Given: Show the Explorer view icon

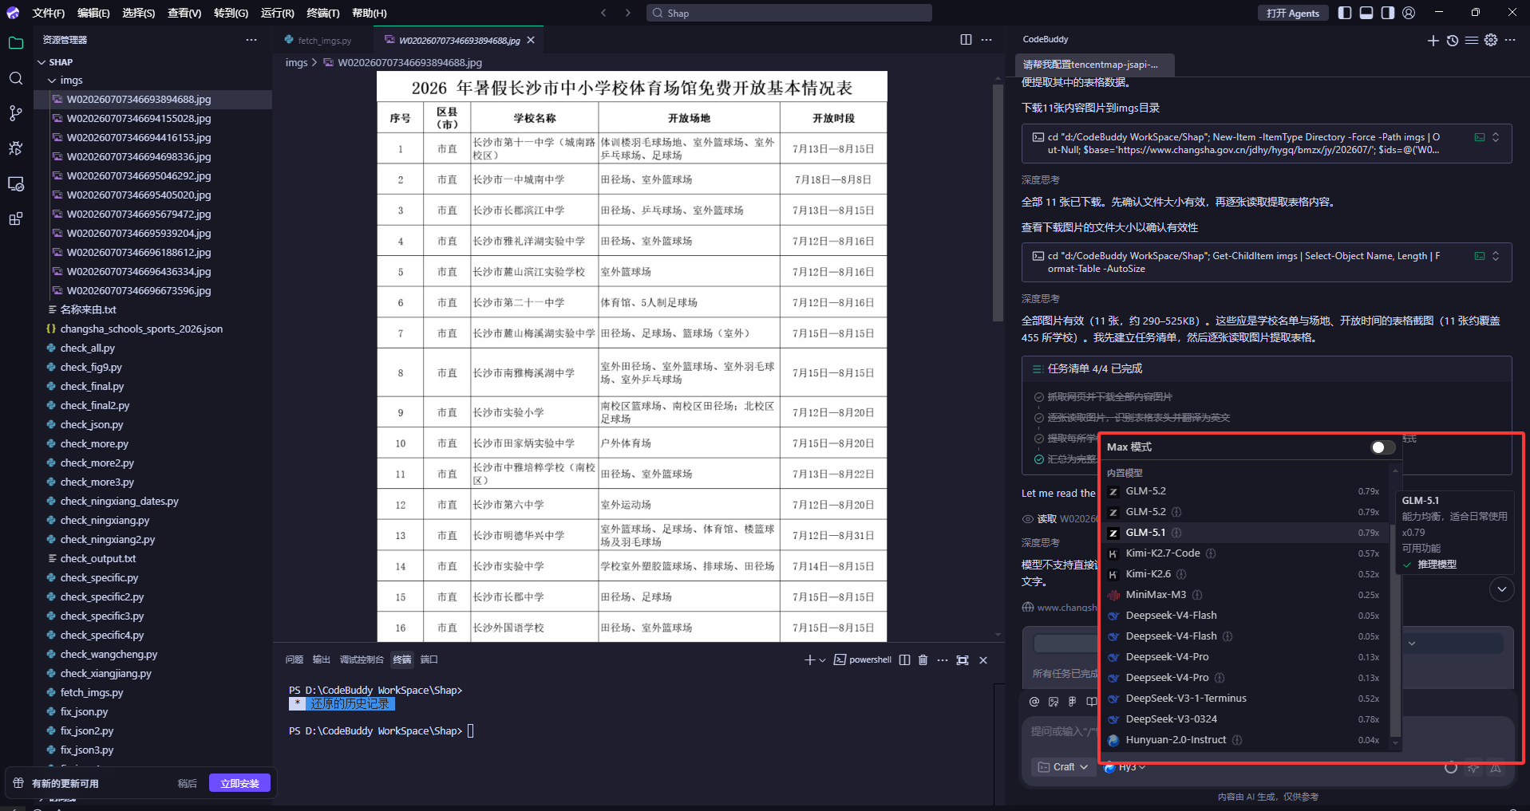Looking at the screenshot, I should pos(16,43).
